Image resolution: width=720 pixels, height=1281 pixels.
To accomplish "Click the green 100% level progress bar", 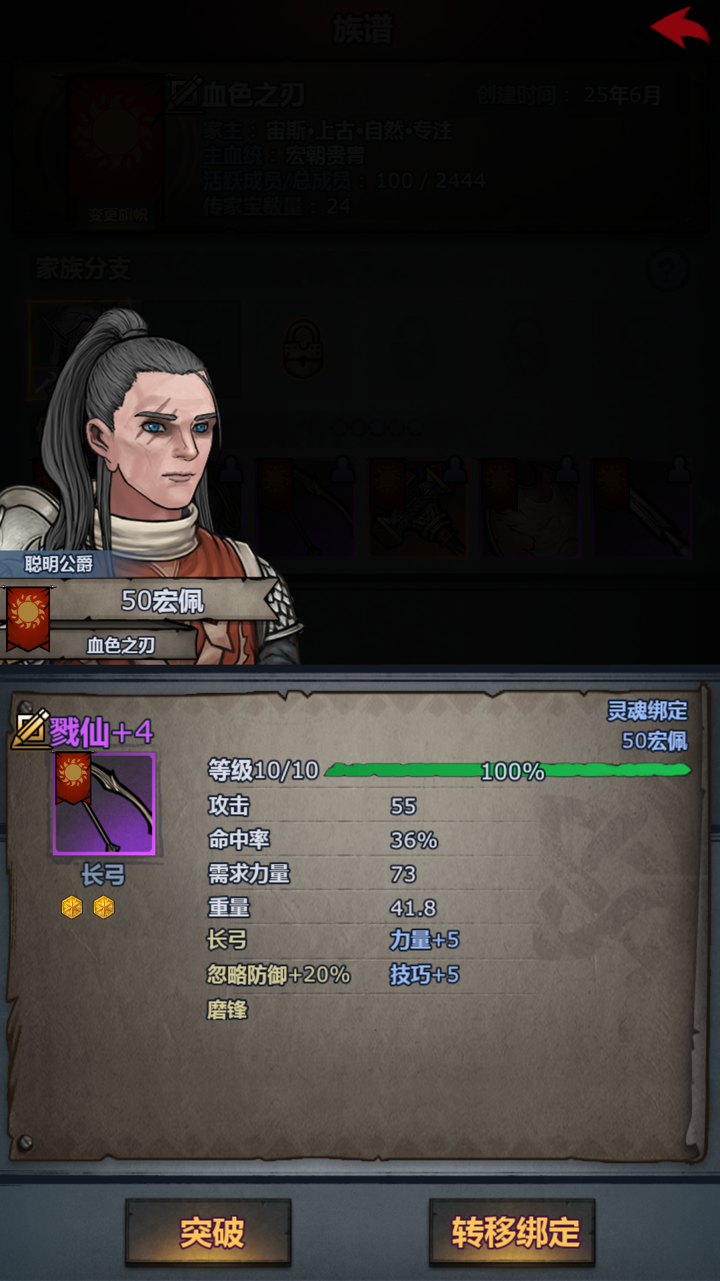I will (x=508, y=771).
